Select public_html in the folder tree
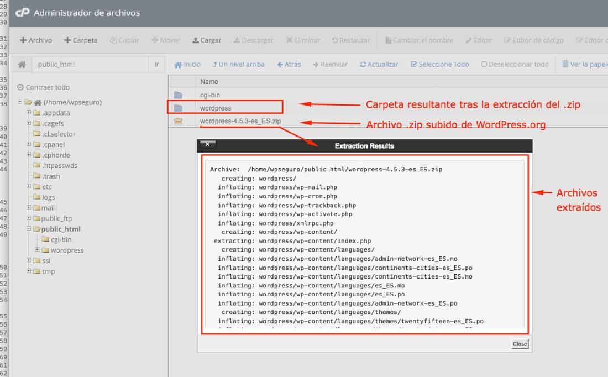 point(61,229)
